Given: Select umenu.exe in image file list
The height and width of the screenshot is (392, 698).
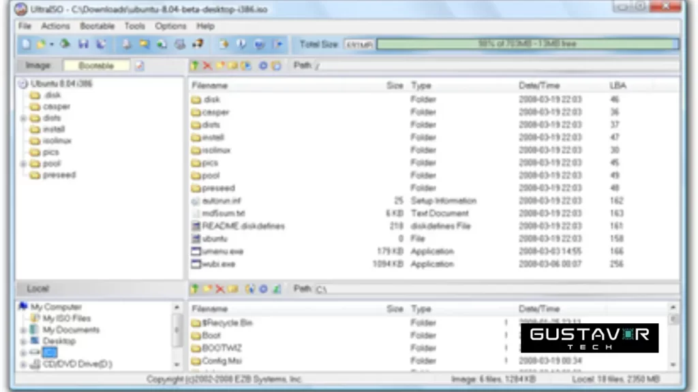Looking at the screenshot, I should 223,252.
